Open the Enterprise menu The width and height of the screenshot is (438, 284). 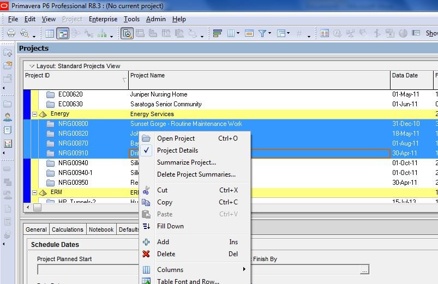coord(103,19)
